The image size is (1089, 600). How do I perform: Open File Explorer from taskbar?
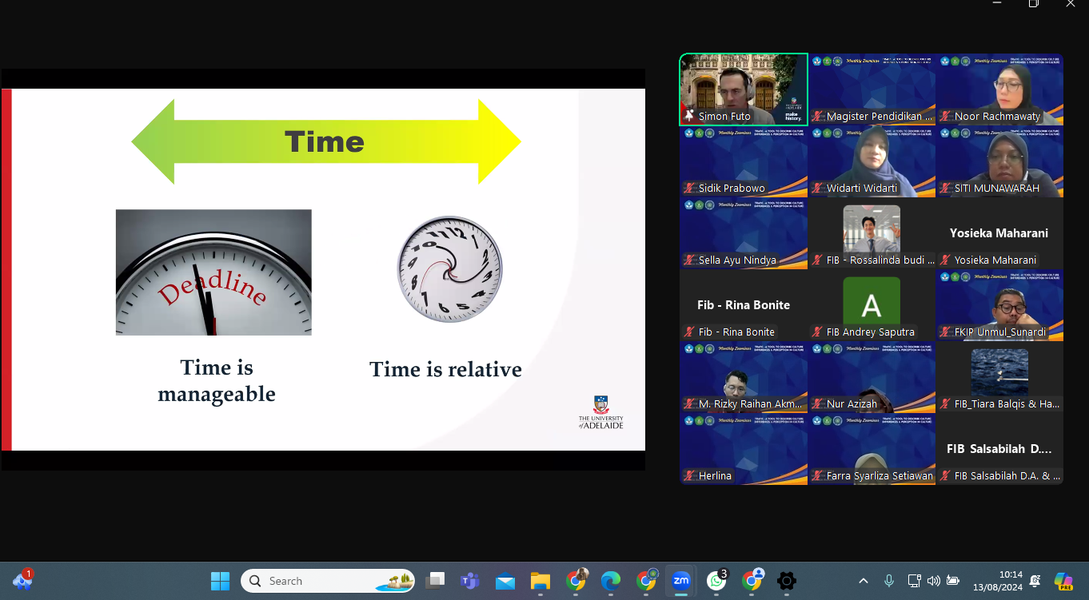click(x=541, y=581)
